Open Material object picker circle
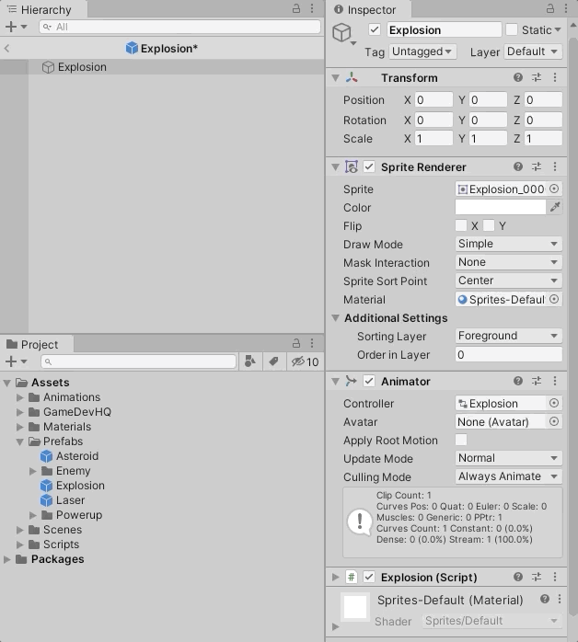Viewport: 578px width, 642px height. pyautogui.click(x=554, y=299)
